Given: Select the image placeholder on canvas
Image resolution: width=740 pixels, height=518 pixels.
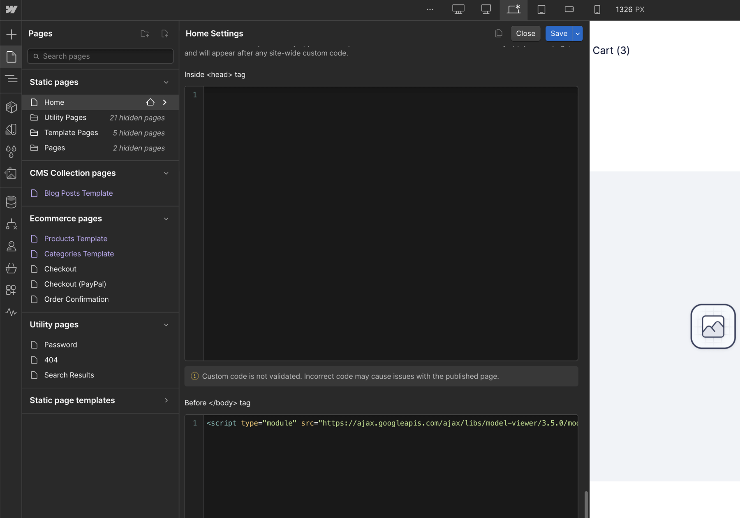Looking at the screenshot, I should (713, 326).
